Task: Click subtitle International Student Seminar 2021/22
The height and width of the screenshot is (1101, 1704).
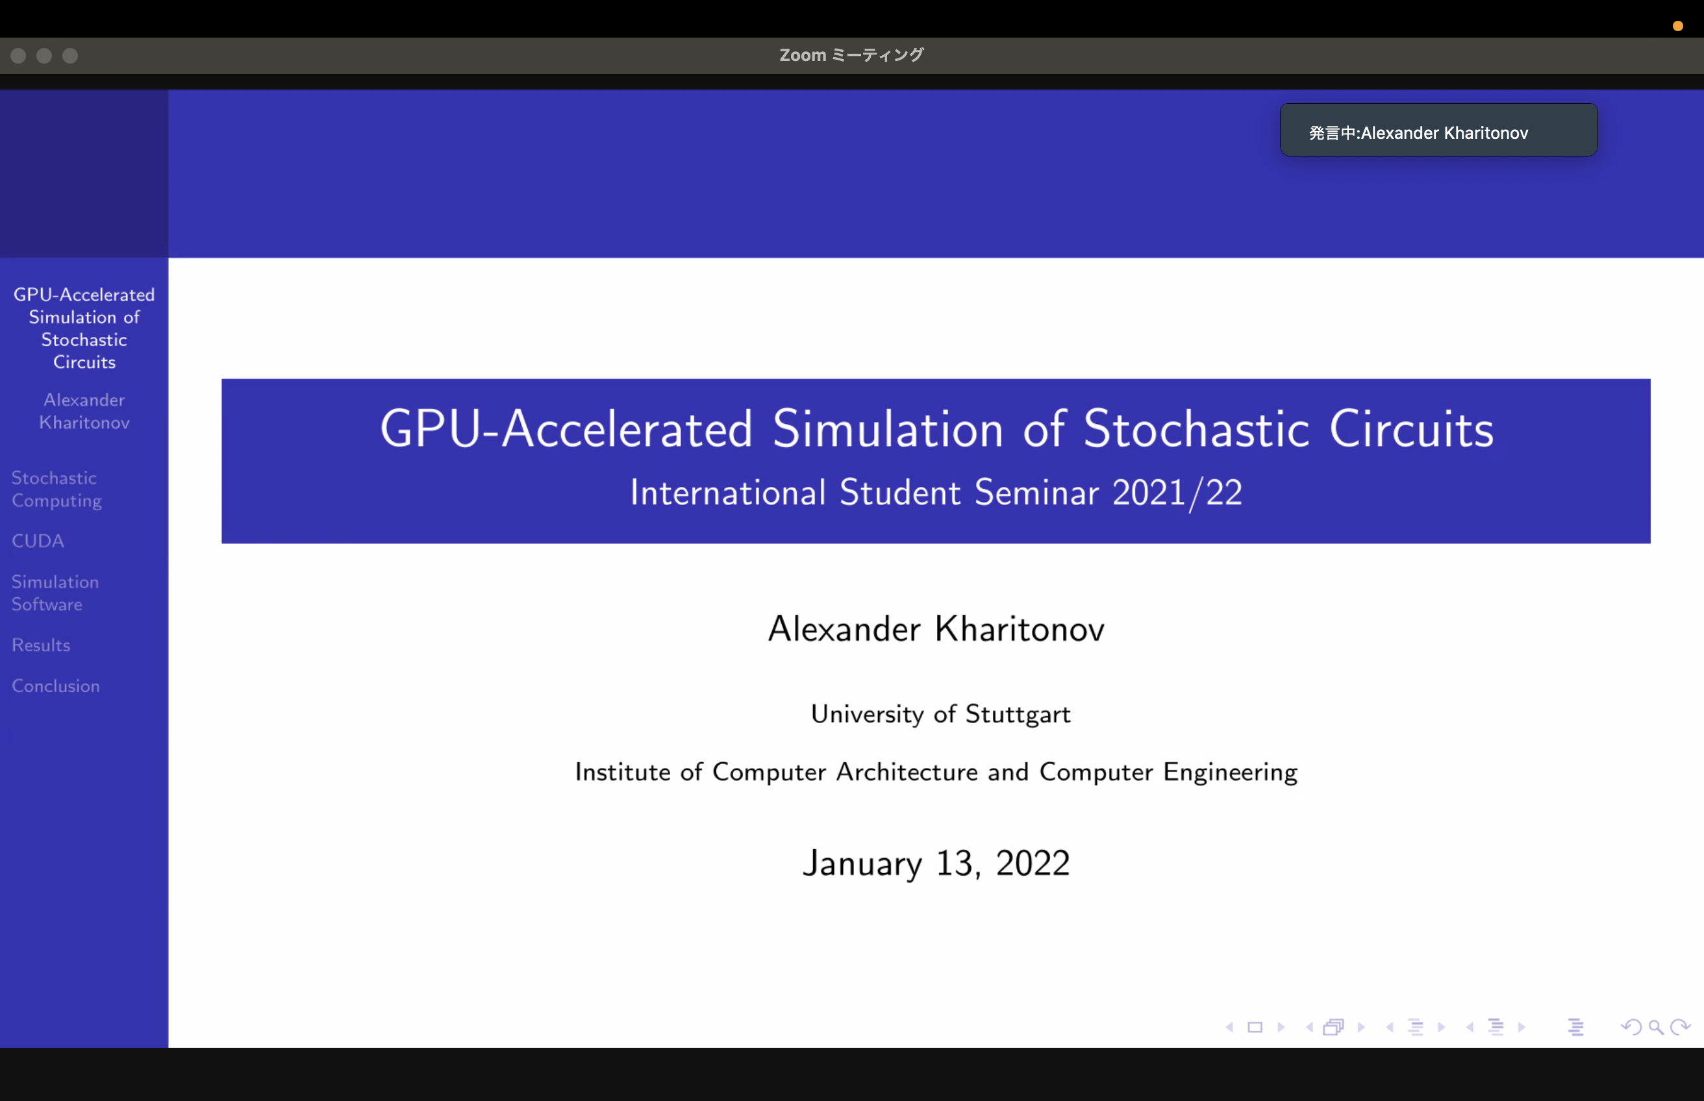Action: [936, 493]
